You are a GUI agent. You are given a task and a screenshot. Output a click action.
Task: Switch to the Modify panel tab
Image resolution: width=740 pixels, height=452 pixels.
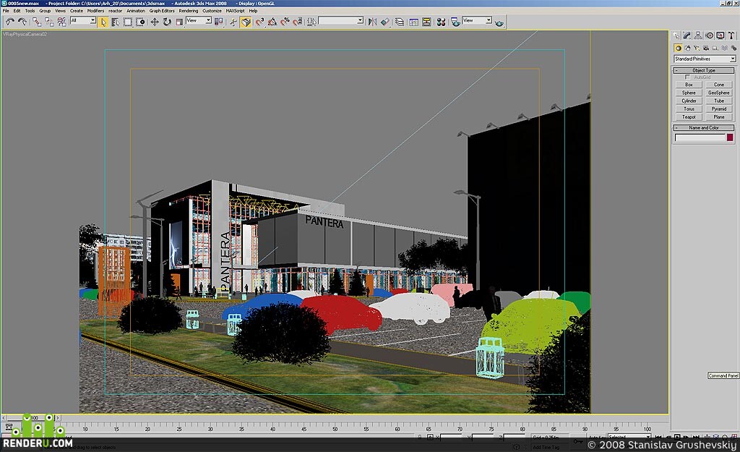687,35
